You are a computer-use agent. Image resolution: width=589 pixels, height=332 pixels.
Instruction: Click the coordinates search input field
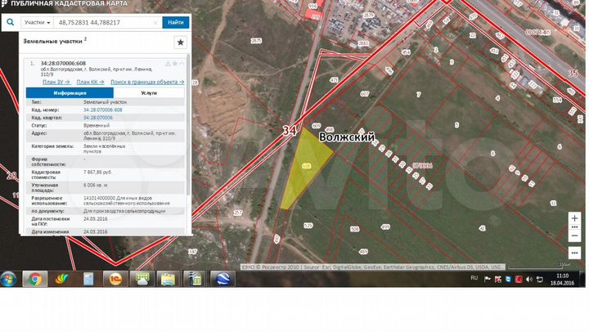pos(102,23)
